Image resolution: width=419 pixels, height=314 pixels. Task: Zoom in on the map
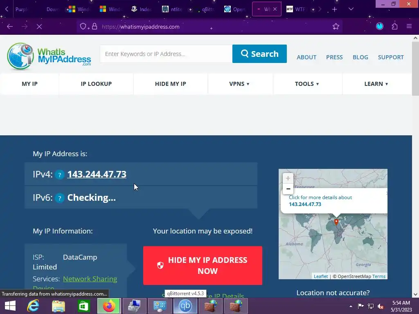point(288,178)
